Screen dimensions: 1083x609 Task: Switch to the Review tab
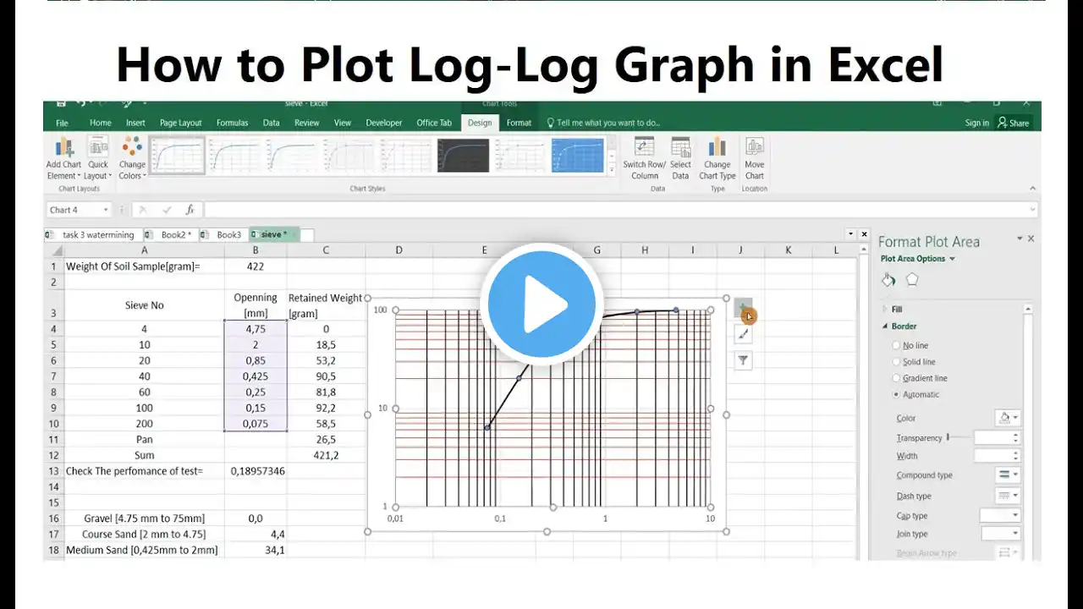pyautogui.click(x=307, y=123)
